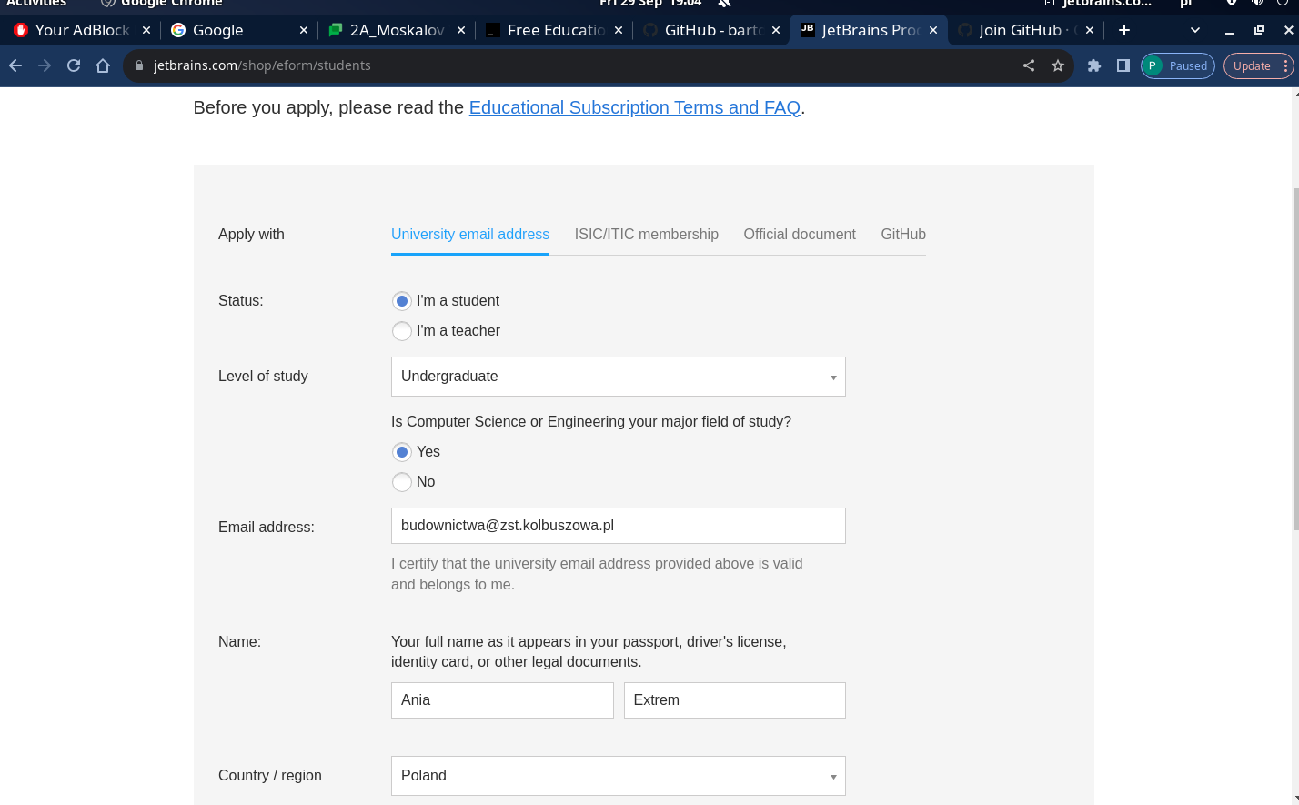Close the GitHub - barto tab

[776, 30]
